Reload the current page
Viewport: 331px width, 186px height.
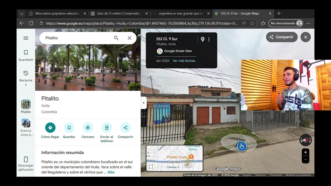[31, 23]
